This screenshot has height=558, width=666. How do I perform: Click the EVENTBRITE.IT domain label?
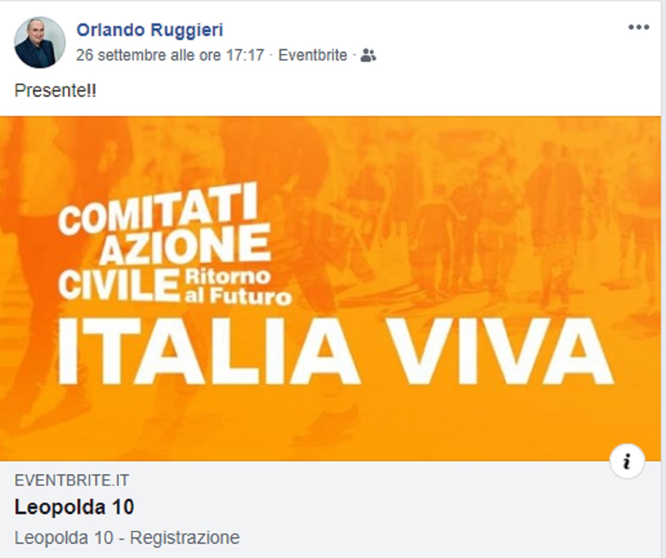[x=72, y=480]
